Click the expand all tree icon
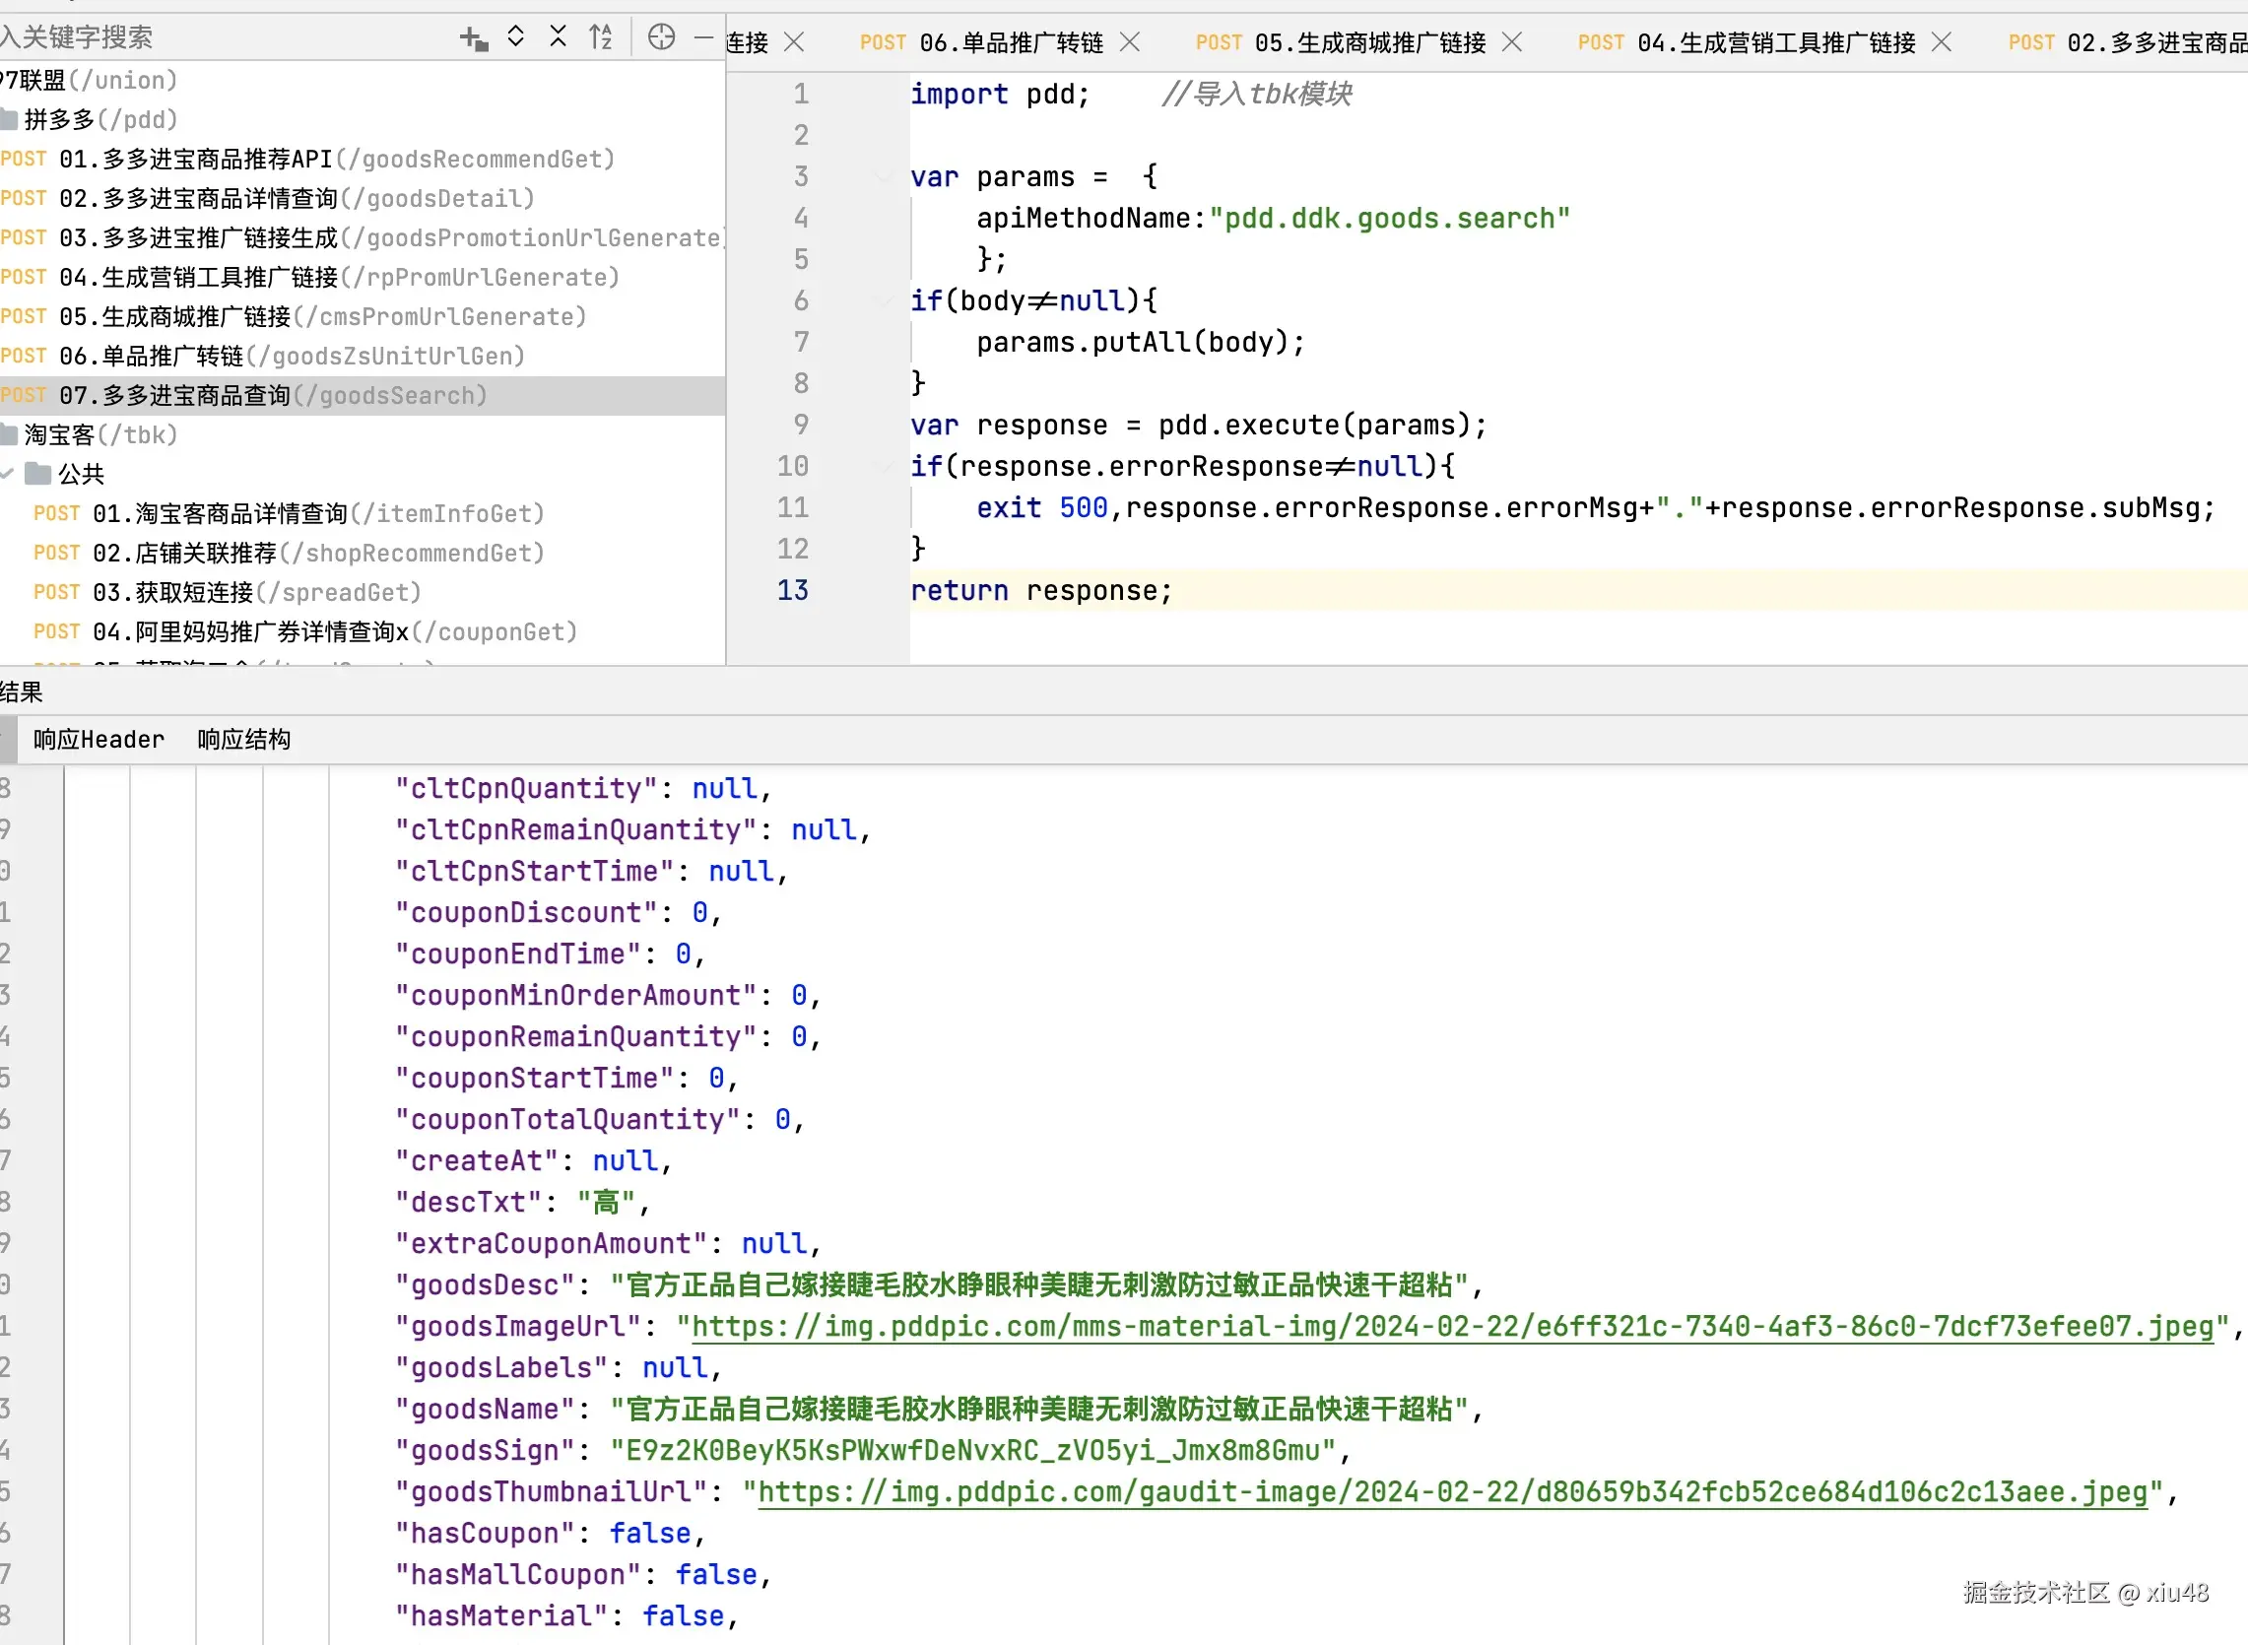Image resolution: width=2248 pixels, height=1645 pixels. (x=516, y=37)
